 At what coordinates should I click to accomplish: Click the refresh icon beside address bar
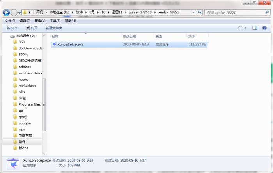(199, 12)
